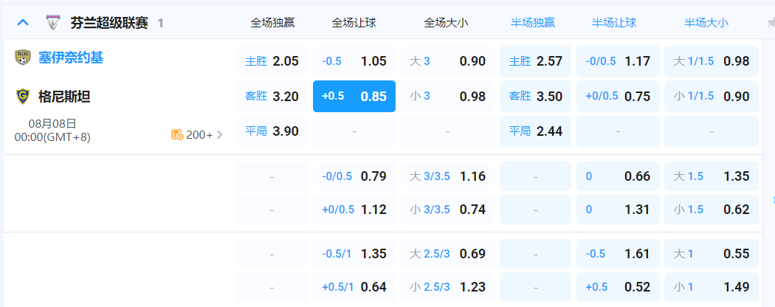This screenshot has height=307, width=775.
Task: Pick handicap -0.5/1 at 1.35
Action: 354,254
